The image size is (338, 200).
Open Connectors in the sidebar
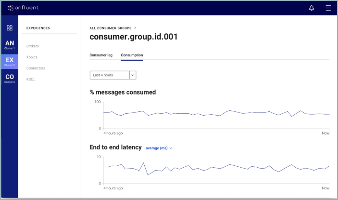(36, 68)
